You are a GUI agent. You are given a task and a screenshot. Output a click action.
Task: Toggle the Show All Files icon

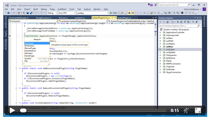[188, 22]
